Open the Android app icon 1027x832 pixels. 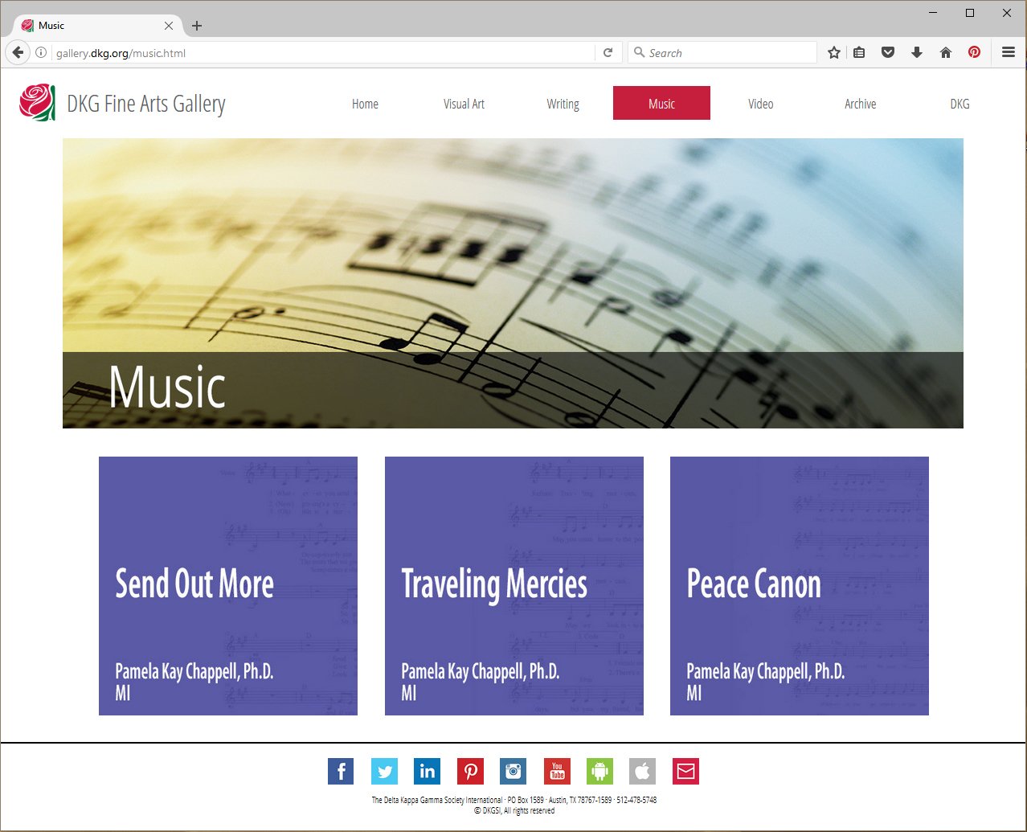click(599, 771)
